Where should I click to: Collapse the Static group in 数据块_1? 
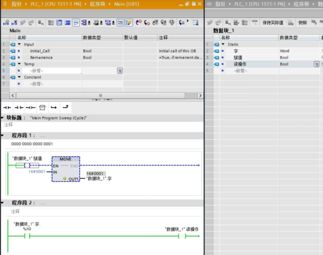223,44
